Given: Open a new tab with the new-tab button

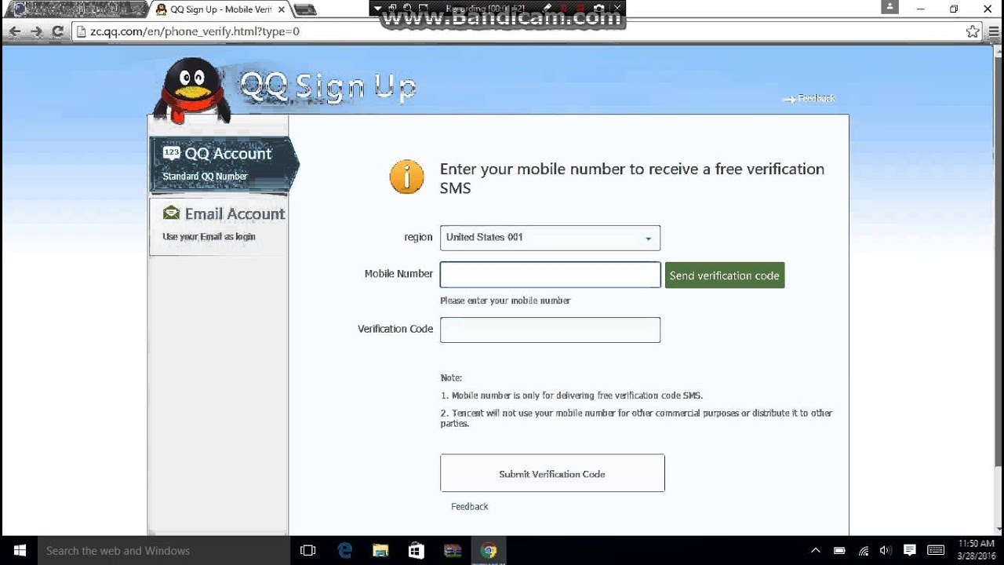Looking at the screenshot, I should click(x=305, y=10).
